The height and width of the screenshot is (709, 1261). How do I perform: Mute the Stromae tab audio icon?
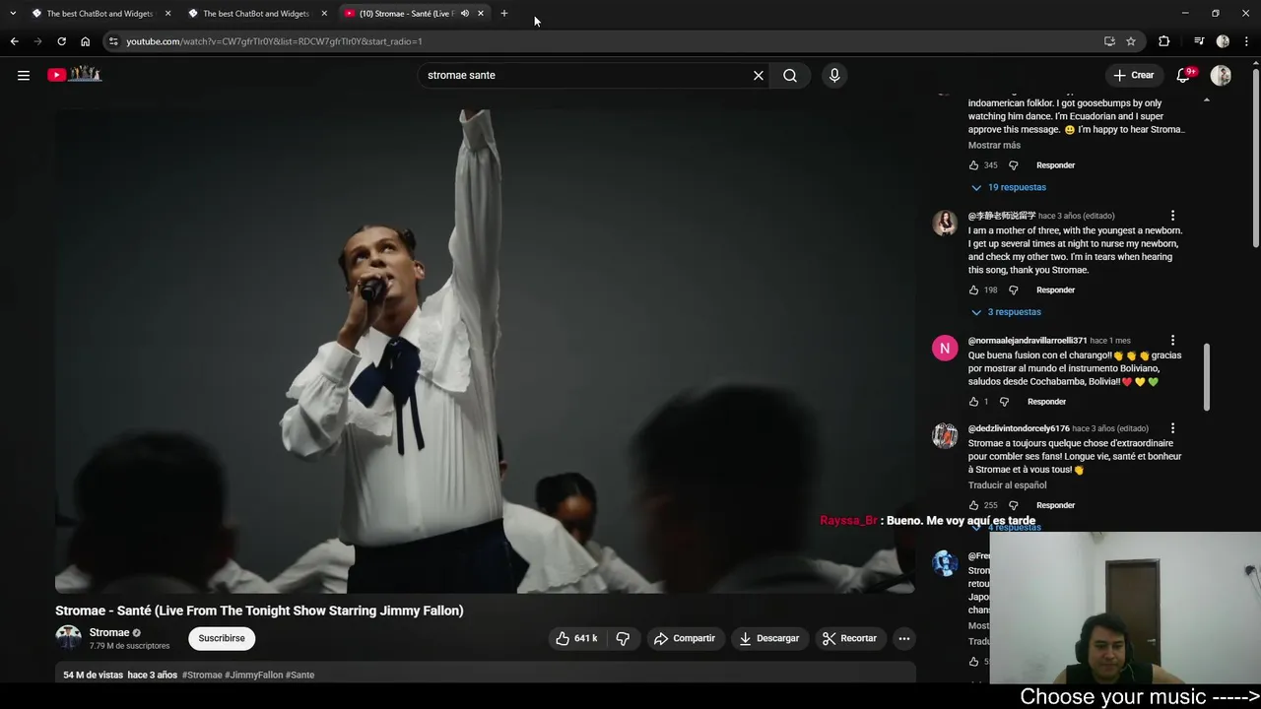(465, 14)
